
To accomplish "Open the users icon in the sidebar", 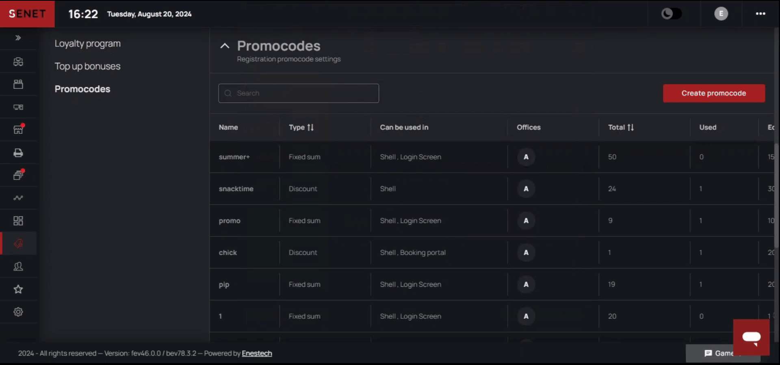I will (x=18, y=266).
